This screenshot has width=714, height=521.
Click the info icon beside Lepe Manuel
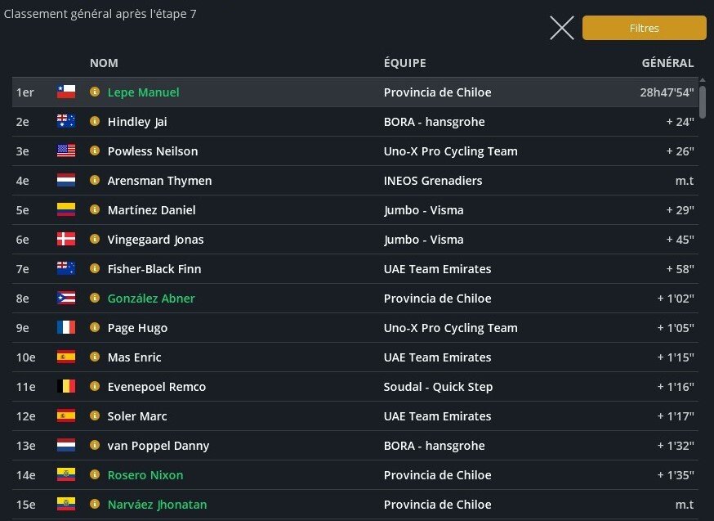click(95, 92)
